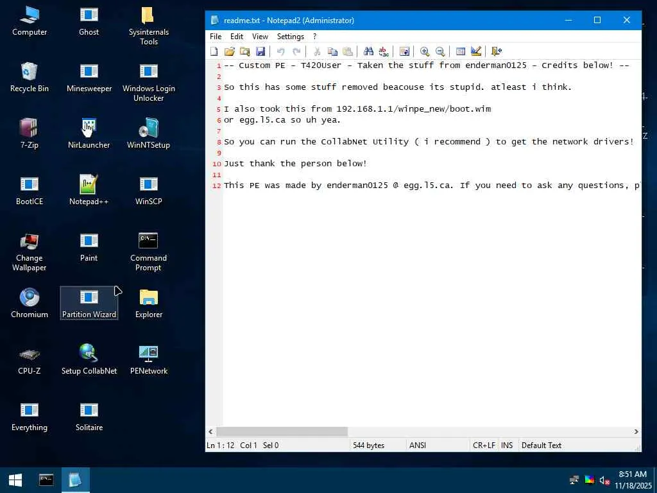This screenshot has width=657, height=493.
Task: Select the Everything desktop icon
Action: [x=30, y=417]
